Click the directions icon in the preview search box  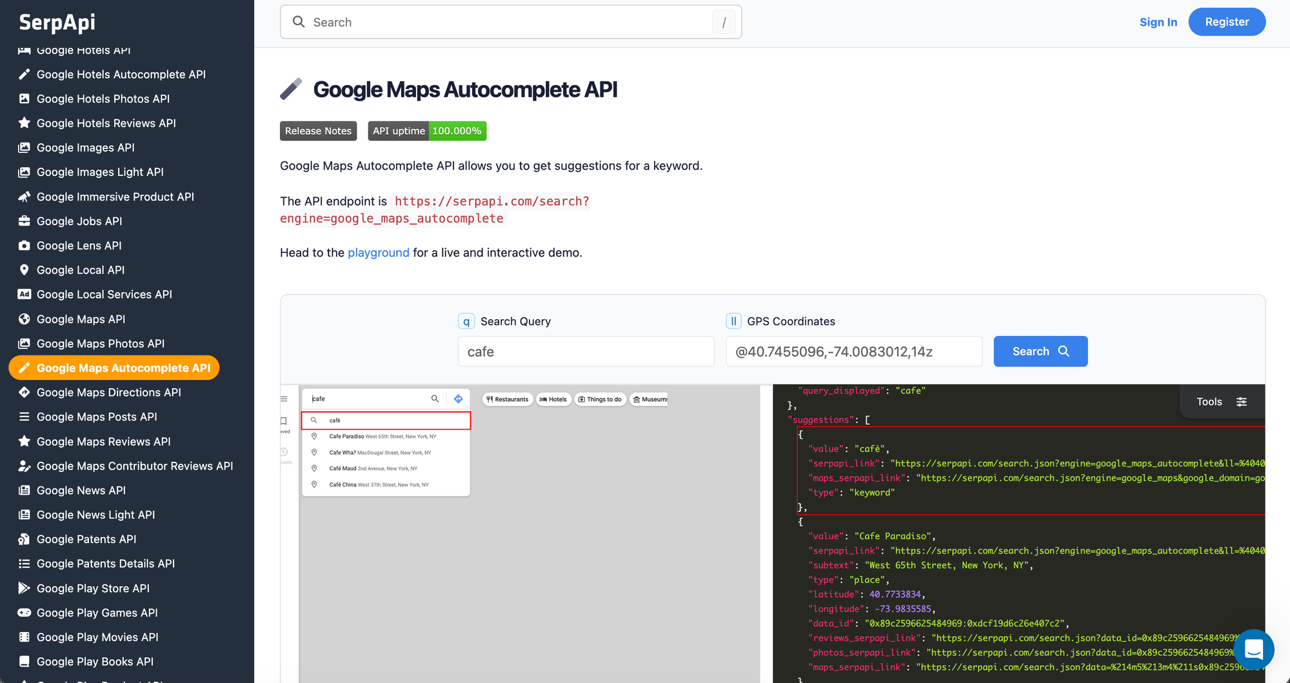(x=459, y=399)
